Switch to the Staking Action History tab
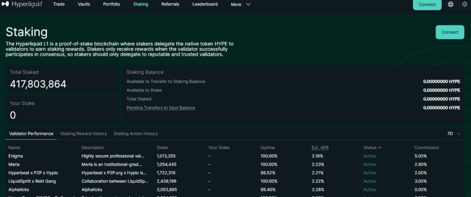The height and width of the screenshot is (197, 471). 136,133
